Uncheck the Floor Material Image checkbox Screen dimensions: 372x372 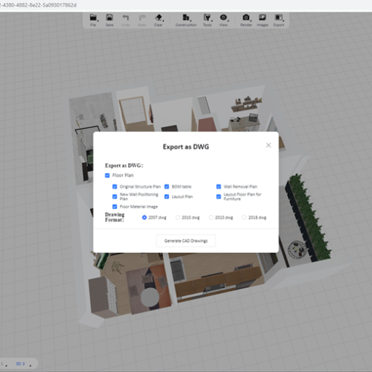point(115,207)
